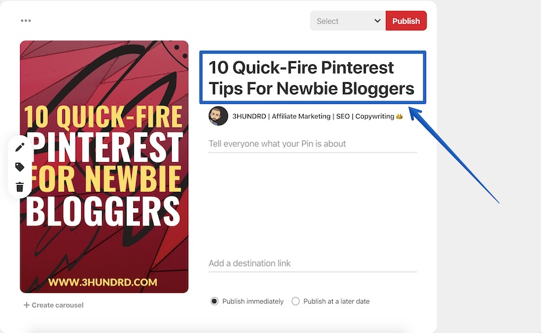Delete the pin image with trash icon
This screenshot has width=541, height=333.
pyautogui.click(x=20, y=187)
